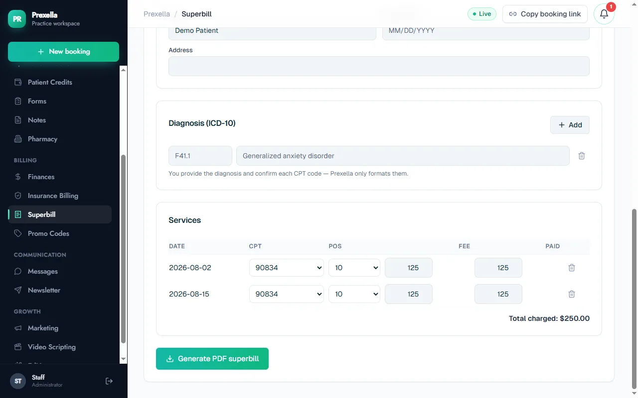Viewport: 638px width, 398px height.
Task: Remove the 2026-08-02 service row
Action: click(x=572, y=268)
